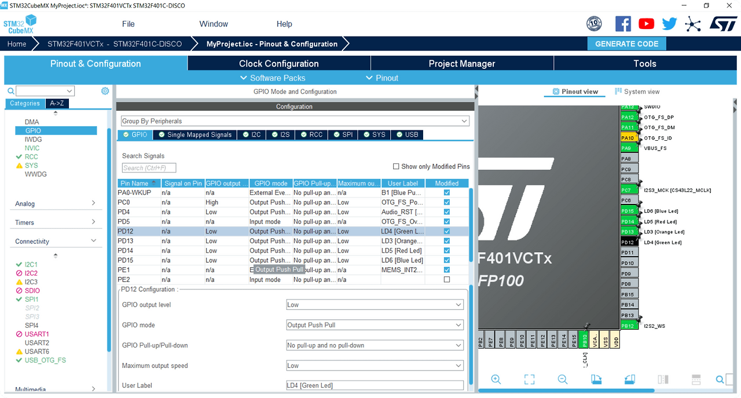741x398 pixels.
Task: Click the ST community network icon
Action: pos(692,24)
